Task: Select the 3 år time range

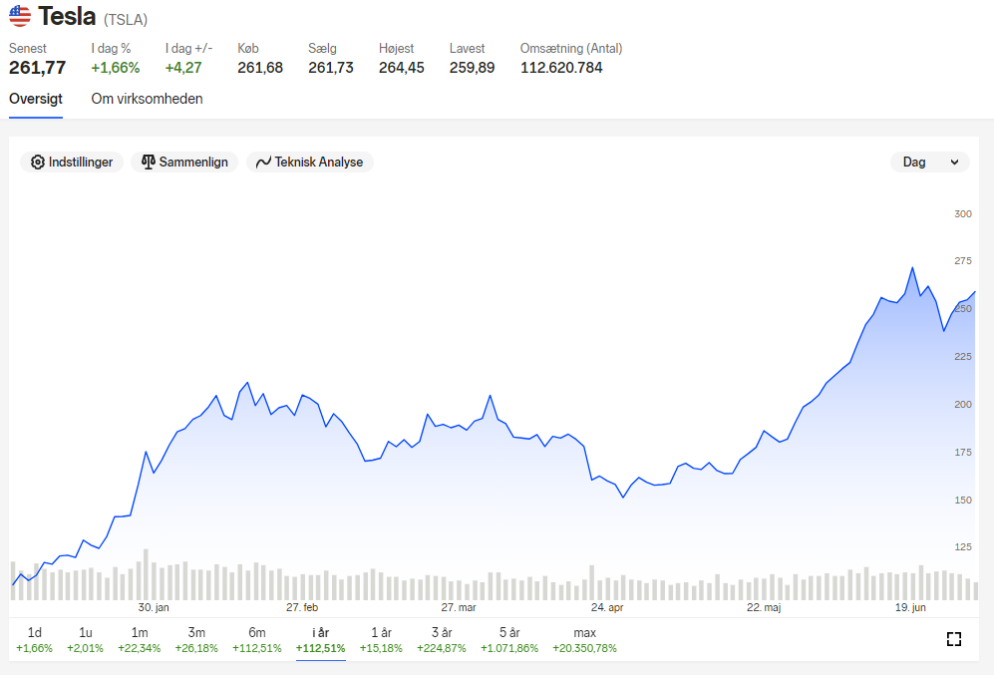Action: (x=442, y=640)
